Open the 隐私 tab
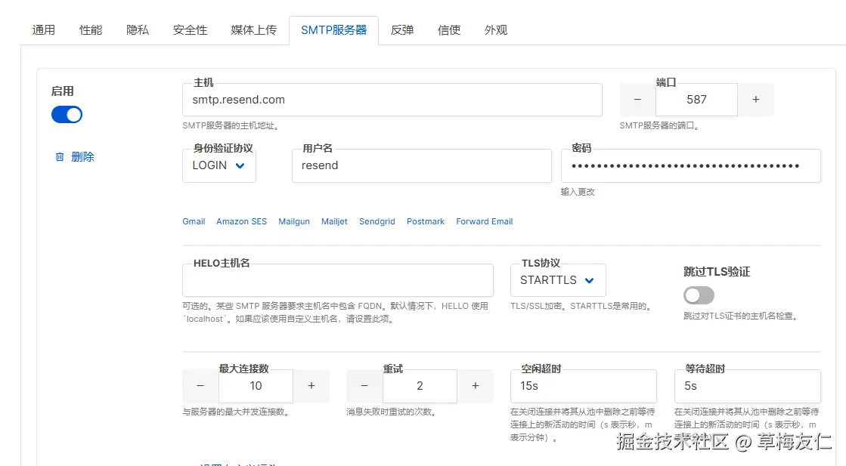Image resolution: width=846 pixels, height=466 pixels. [x=138, y=30]
